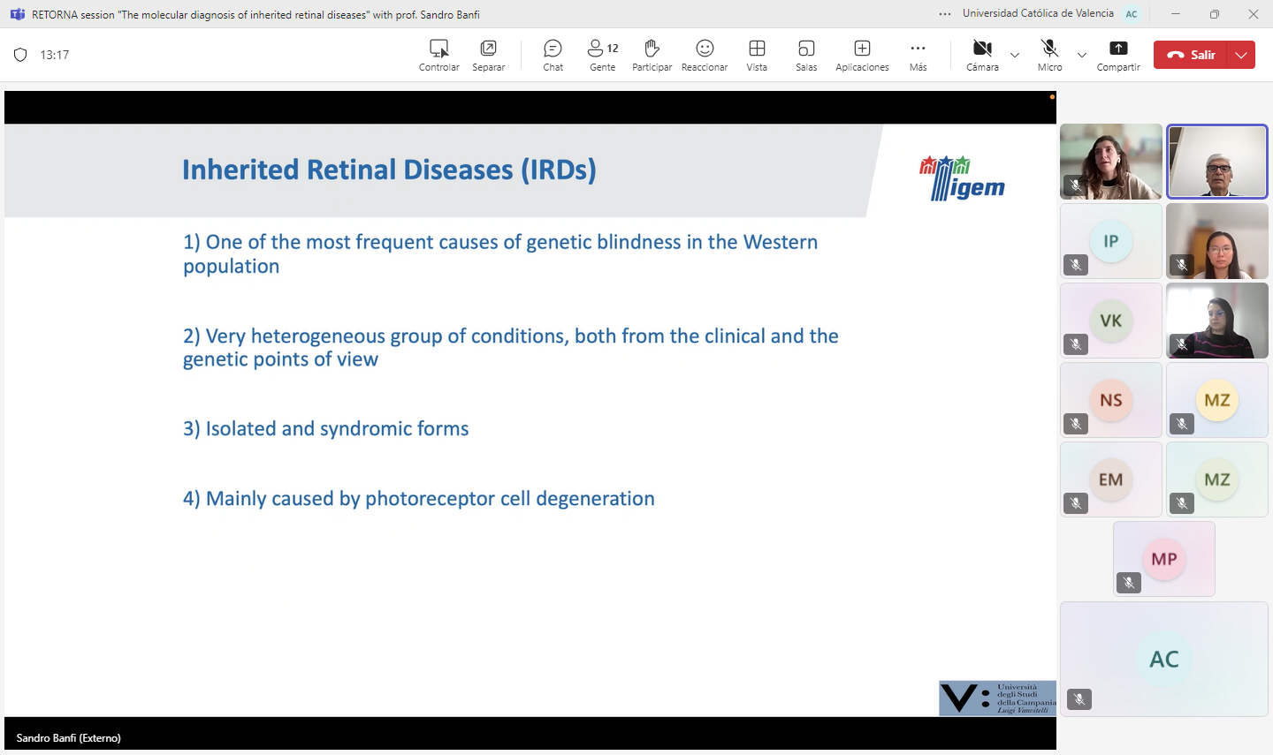Expand camera options dropdown arrow
Image resolution: width=1273 pixels, height=755 pixels.
(1015, 55)
